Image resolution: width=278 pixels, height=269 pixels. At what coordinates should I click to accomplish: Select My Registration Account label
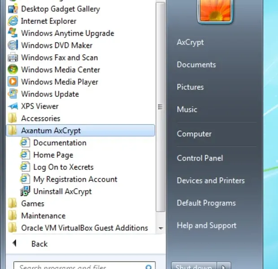(x=75, y=179)
